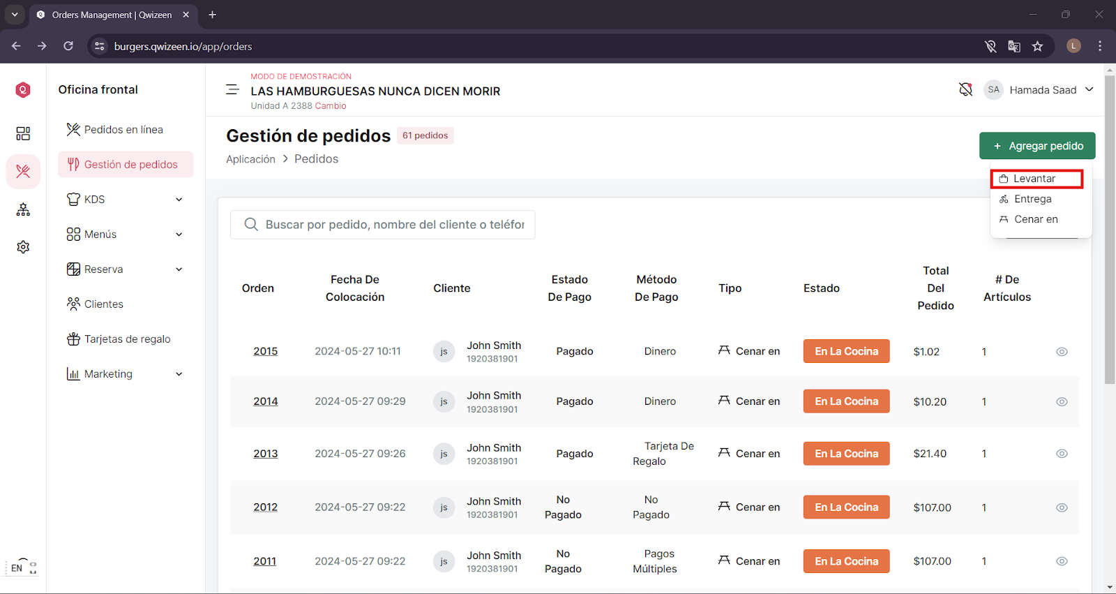The width and height of the screenshot is (1116, 594).
Task: Click the js avatar in order 2013 row
Action: pyautogui.click(x=444, y=454)
